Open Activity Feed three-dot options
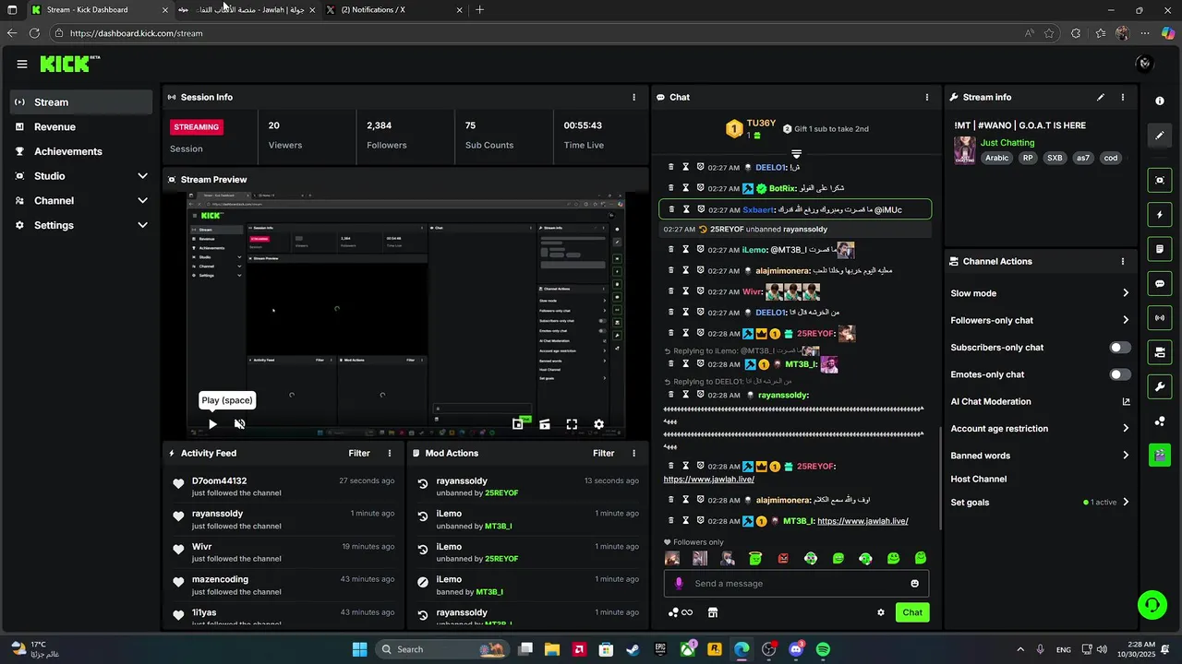 tap(390, 453)
